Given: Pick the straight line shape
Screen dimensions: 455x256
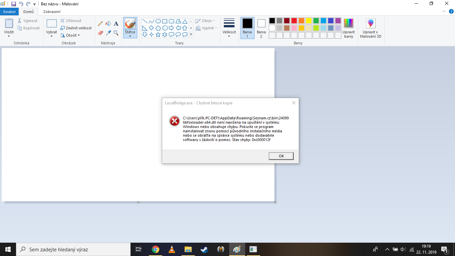Looking at the screenshot, I should click(x=145, y=21).
